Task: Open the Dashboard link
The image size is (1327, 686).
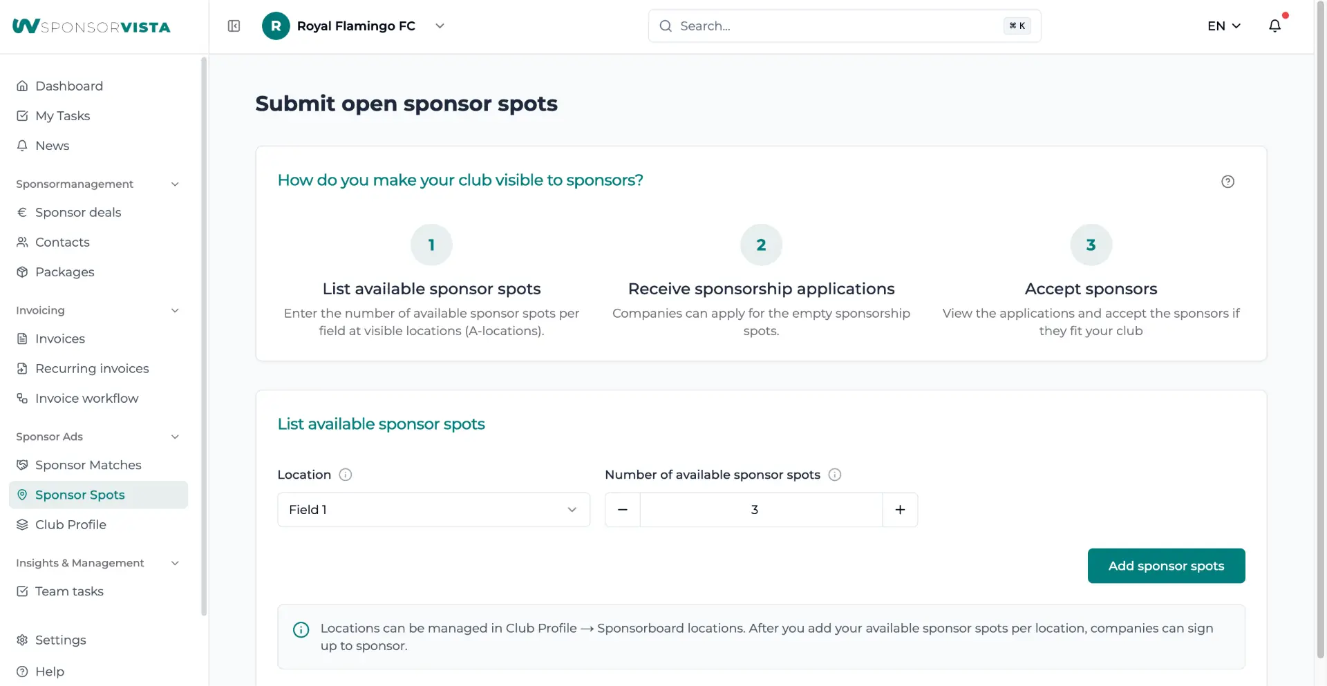Action: pos(68,86)
